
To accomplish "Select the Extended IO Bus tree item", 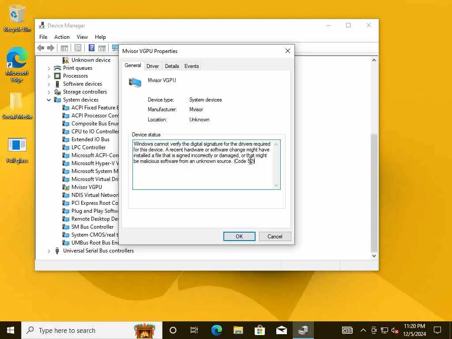I will [90, 139].
